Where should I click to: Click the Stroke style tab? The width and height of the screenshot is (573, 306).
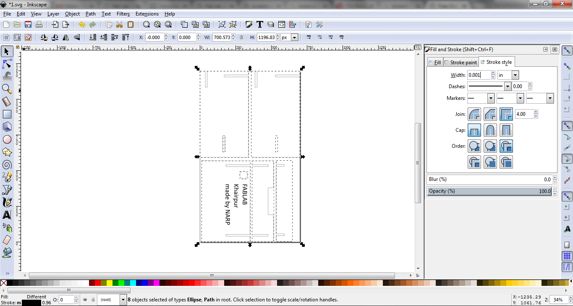pyautogui.click(x=496, y=62)
